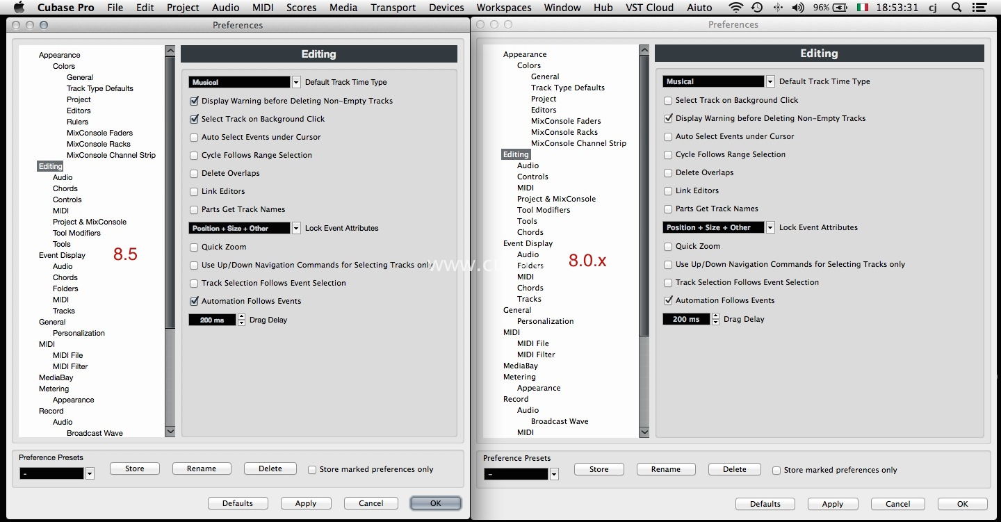Viewport: 1001px width, 522px height.
Task: Click OK in the left Preferences window
Action: pos(436,503)
